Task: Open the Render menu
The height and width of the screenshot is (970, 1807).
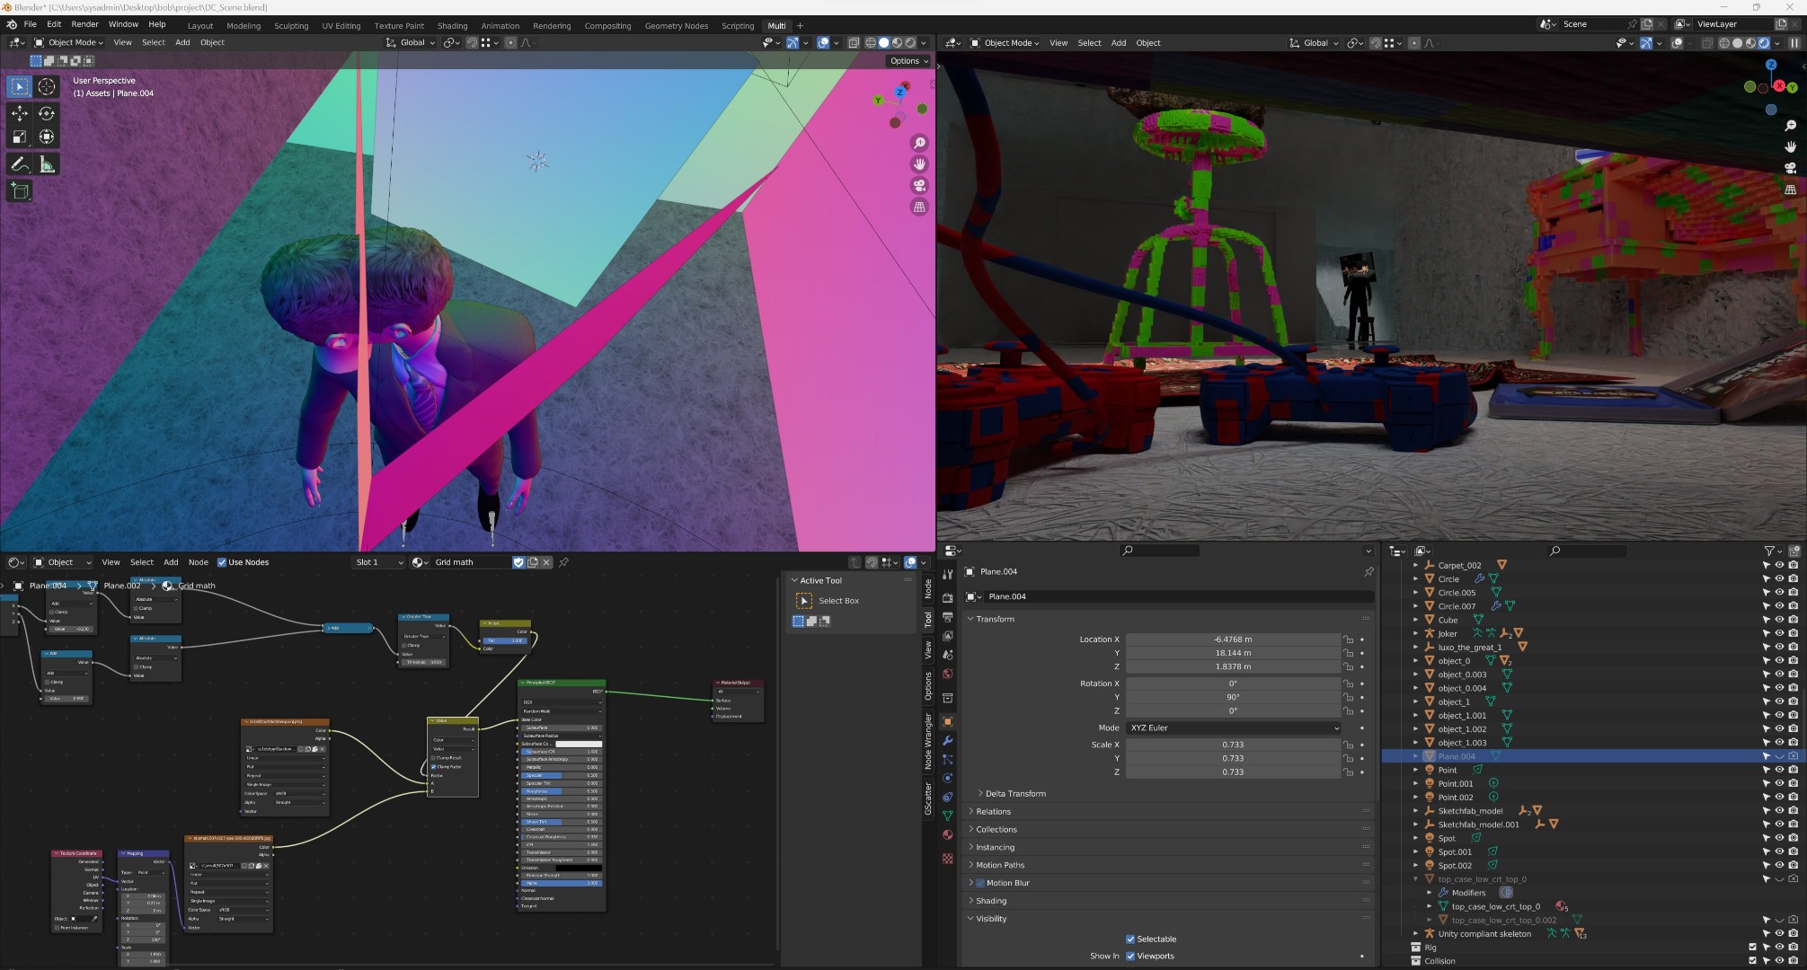Action: click(x=84, y=24)
